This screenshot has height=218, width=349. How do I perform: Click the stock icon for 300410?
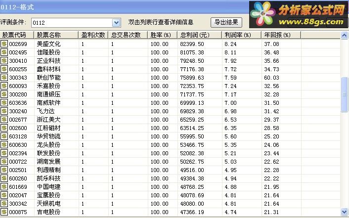tap(4, 61)
